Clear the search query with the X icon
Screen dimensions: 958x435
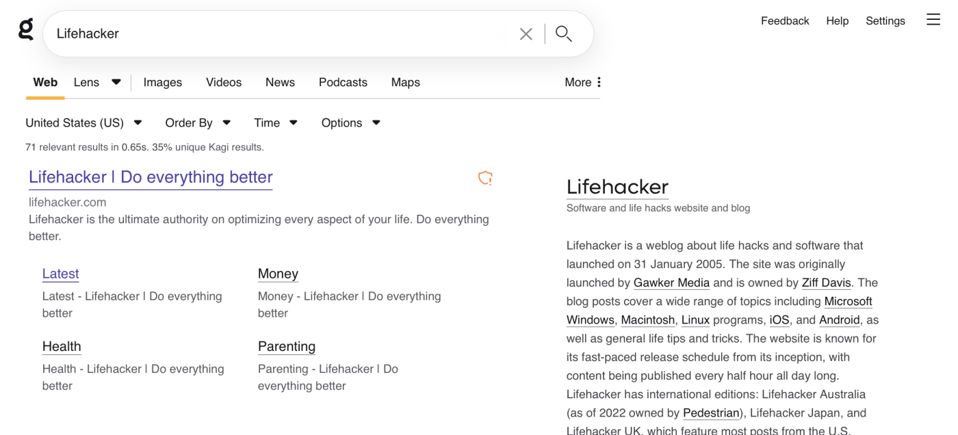coord(526,33)
